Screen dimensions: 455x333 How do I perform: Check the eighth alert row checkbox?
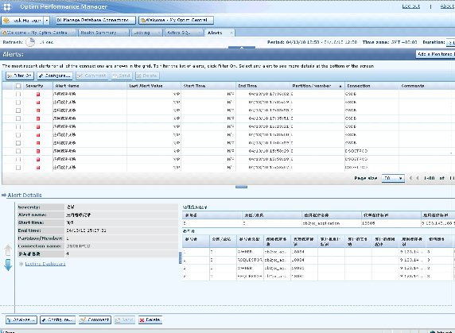pyautogui.click(x=18, y=151)
